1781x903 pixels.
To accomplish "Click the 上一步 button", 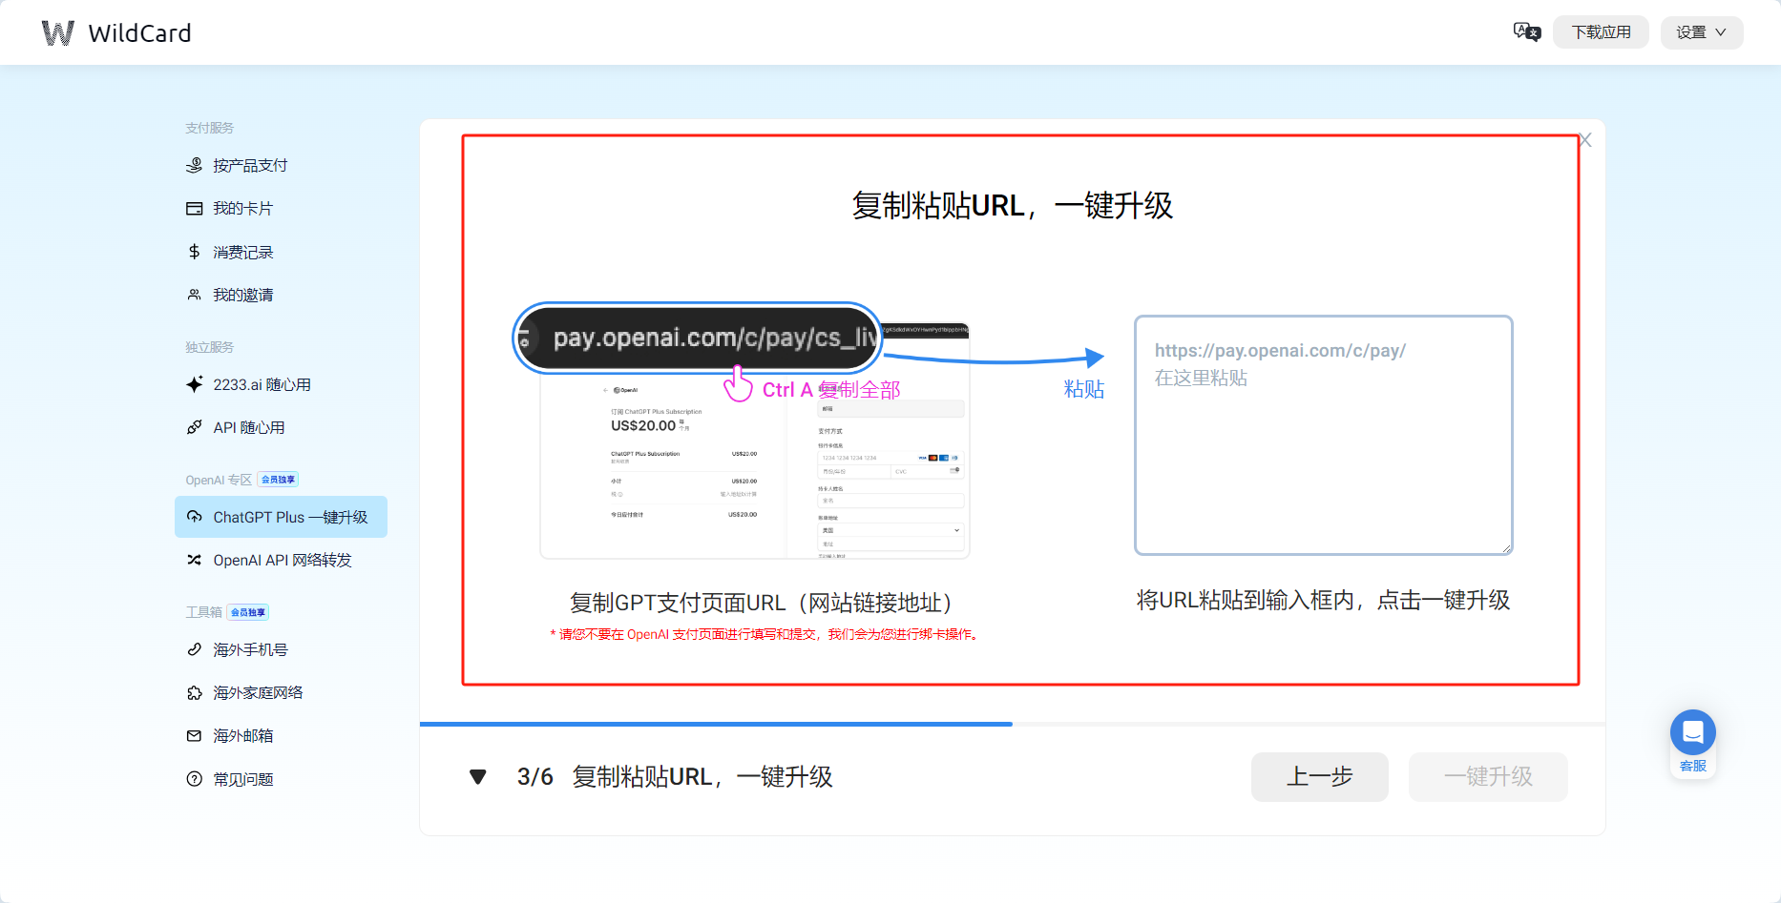I will tap(1319, 777).
